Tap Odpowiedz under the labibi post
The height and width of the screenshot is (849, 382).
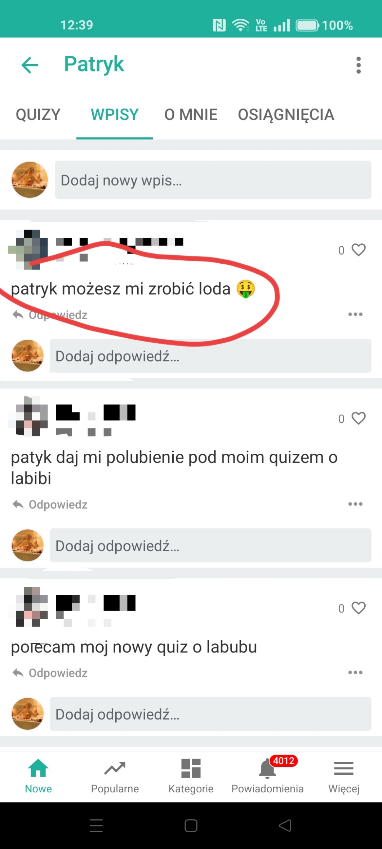(50, 504)
